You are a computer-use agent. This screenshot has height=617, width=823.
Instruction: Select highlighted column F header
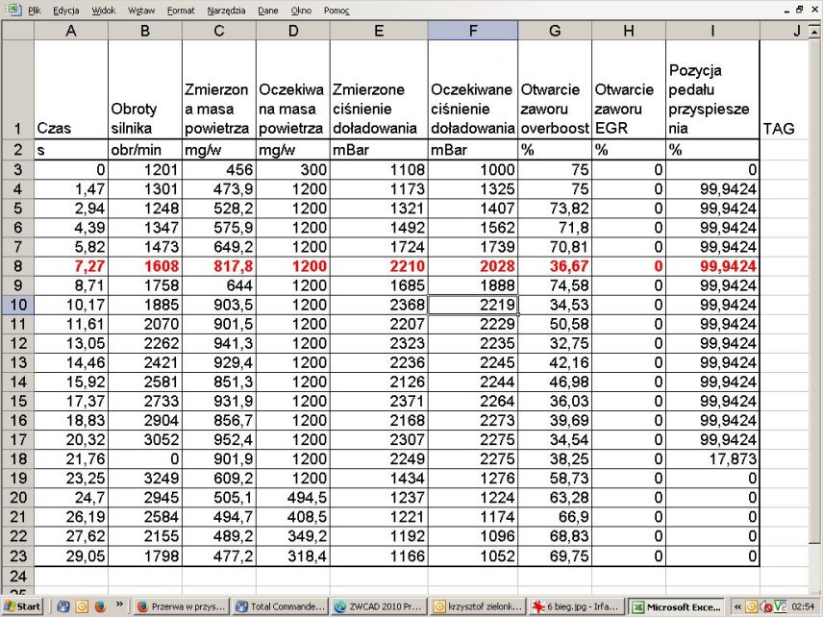coord(473,31)
